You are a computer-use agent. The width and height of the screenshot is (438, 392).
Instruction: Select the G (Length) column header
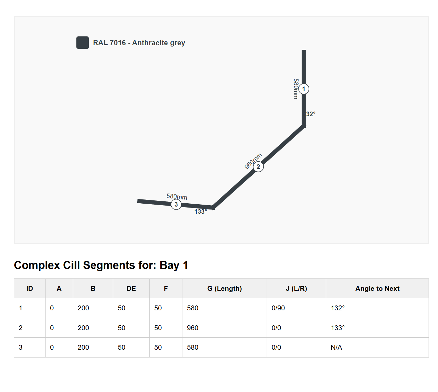pyautogui.click(x=224, y=289)
